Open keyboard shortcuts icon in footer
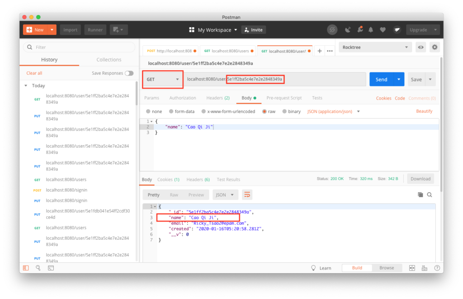The image size is (463, 299). coord(424,268)
